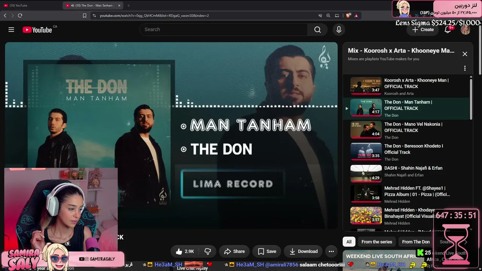Select the From The Don chip
Viewport: 482px width, 271px height.
(x=416, y=242)
